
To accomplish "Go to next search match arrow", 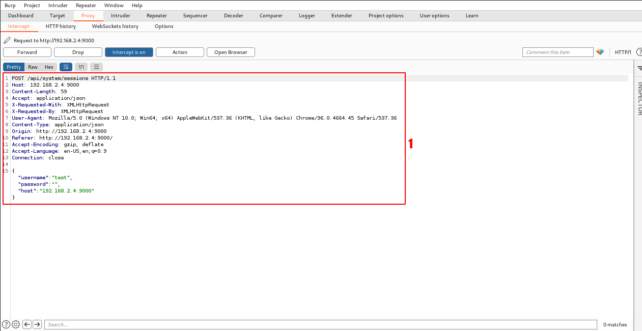I will (37, 324).
